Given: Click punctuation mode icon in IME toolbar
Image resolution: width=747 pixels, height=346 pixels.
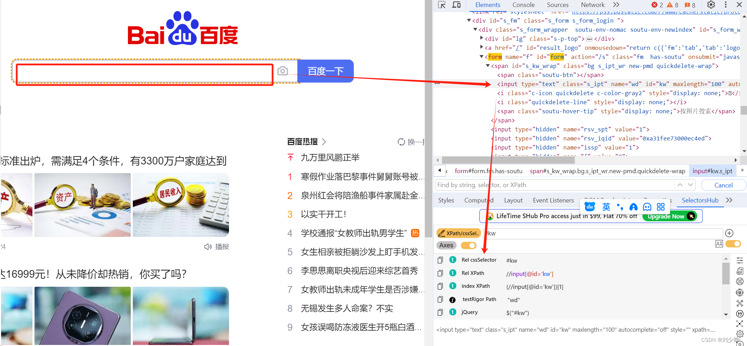Looking at the screenshot, I should (x=620, y=207).
